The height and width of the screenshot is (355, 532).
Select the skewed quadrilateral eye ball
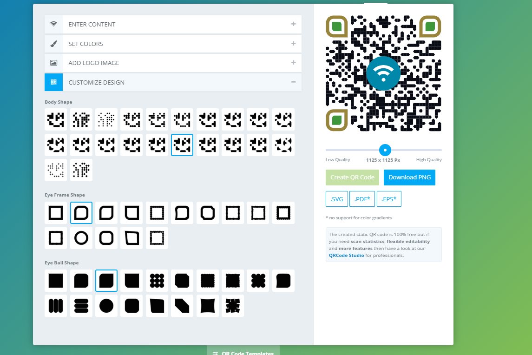click(157, 306)
